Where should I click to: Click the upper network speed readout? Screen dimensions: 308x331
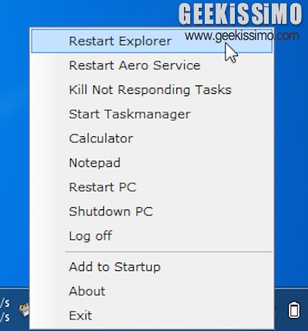pyautogui.click(x=5, y=303)
